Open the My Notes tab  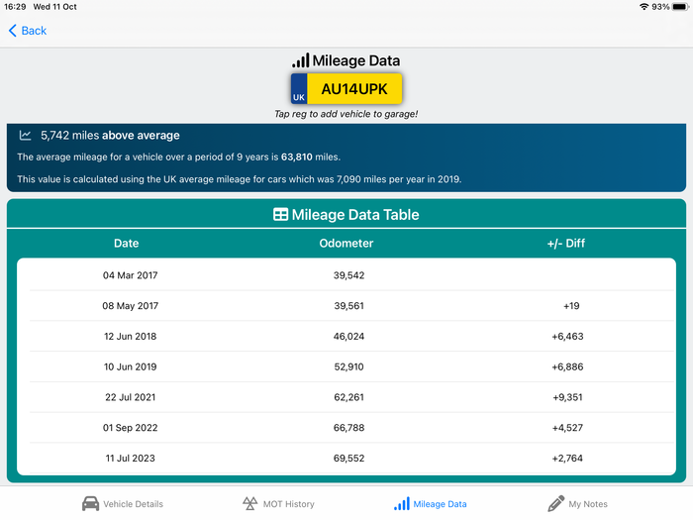coord(577,503)
